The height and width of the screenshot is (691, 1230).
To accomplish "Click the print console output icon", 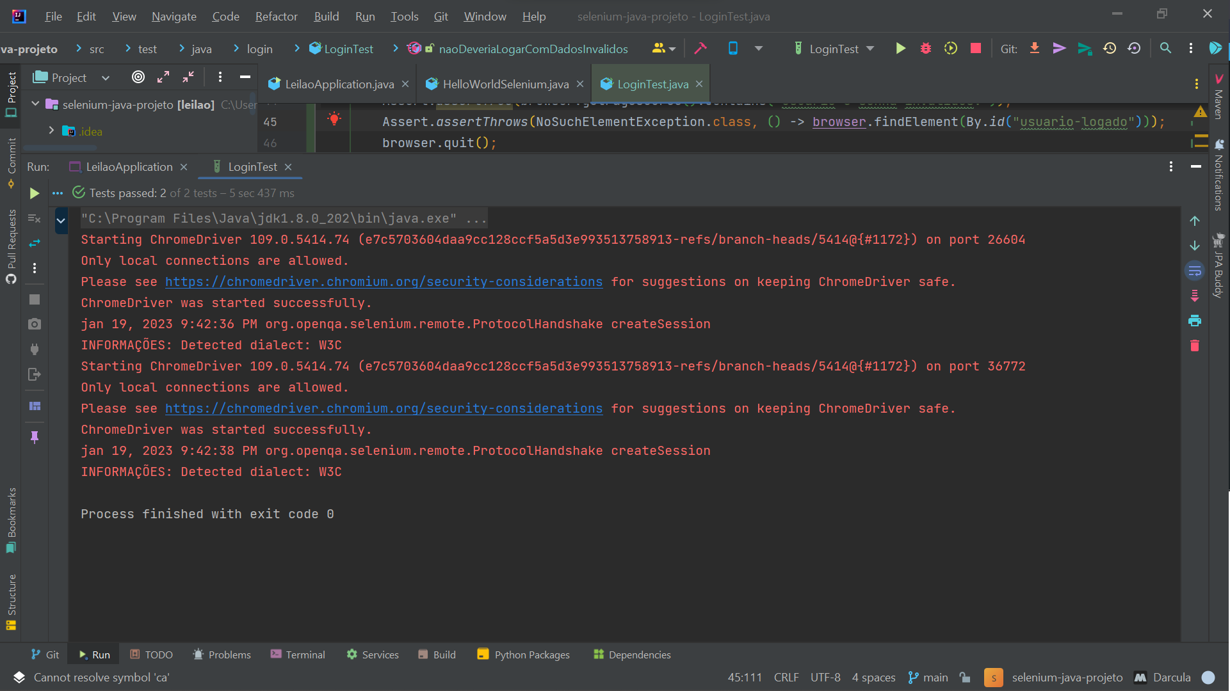I will pos(1194,321).
